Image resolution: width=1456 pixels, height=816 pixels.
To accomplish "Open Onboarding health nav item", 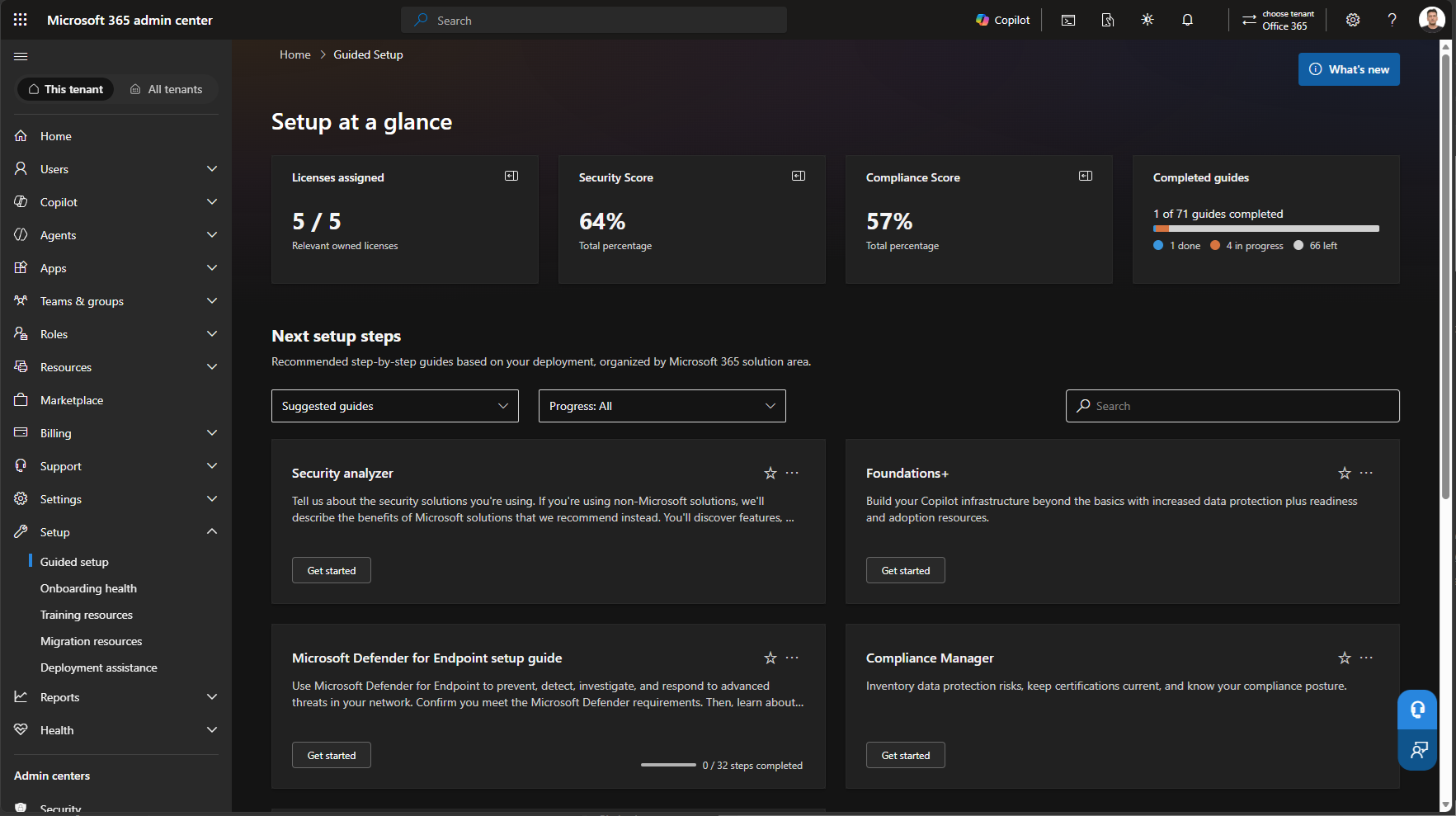I will click(x=88, y=588).
